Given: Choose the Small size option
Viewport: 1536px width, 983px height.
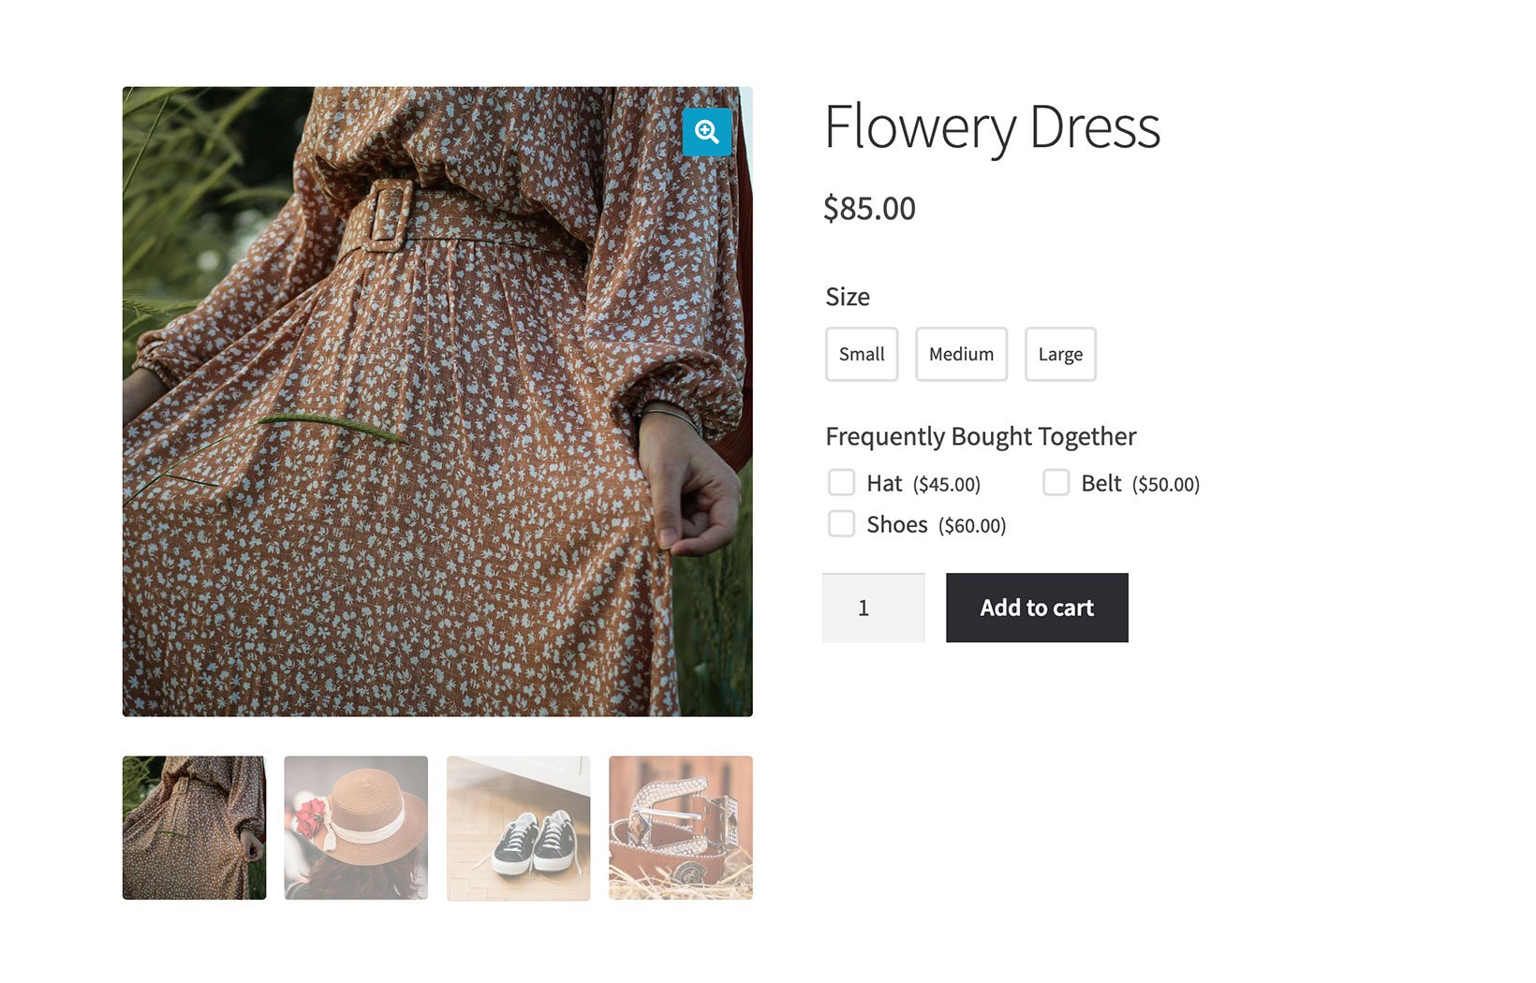Looking at the screenshot, I should tap(862, 354).
